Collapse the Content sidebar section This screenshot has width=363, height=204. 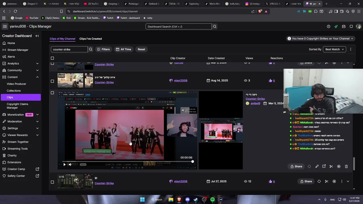pos(37,77)
